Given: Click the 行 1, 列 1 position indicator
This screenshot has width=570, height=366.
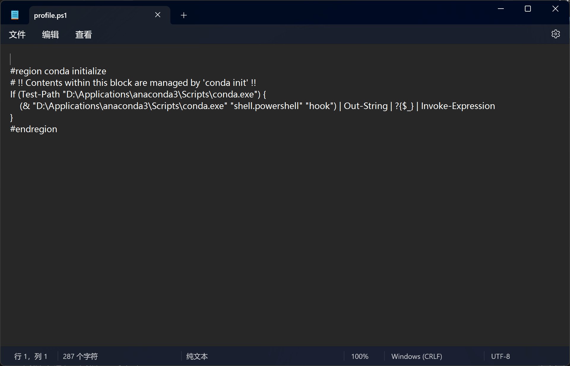Looking at the screenshot, I should pos(31,356).
